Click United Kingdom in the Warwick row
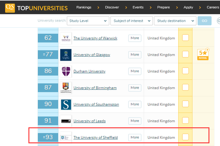The image size is (220, 146). [x=161, y=38]
